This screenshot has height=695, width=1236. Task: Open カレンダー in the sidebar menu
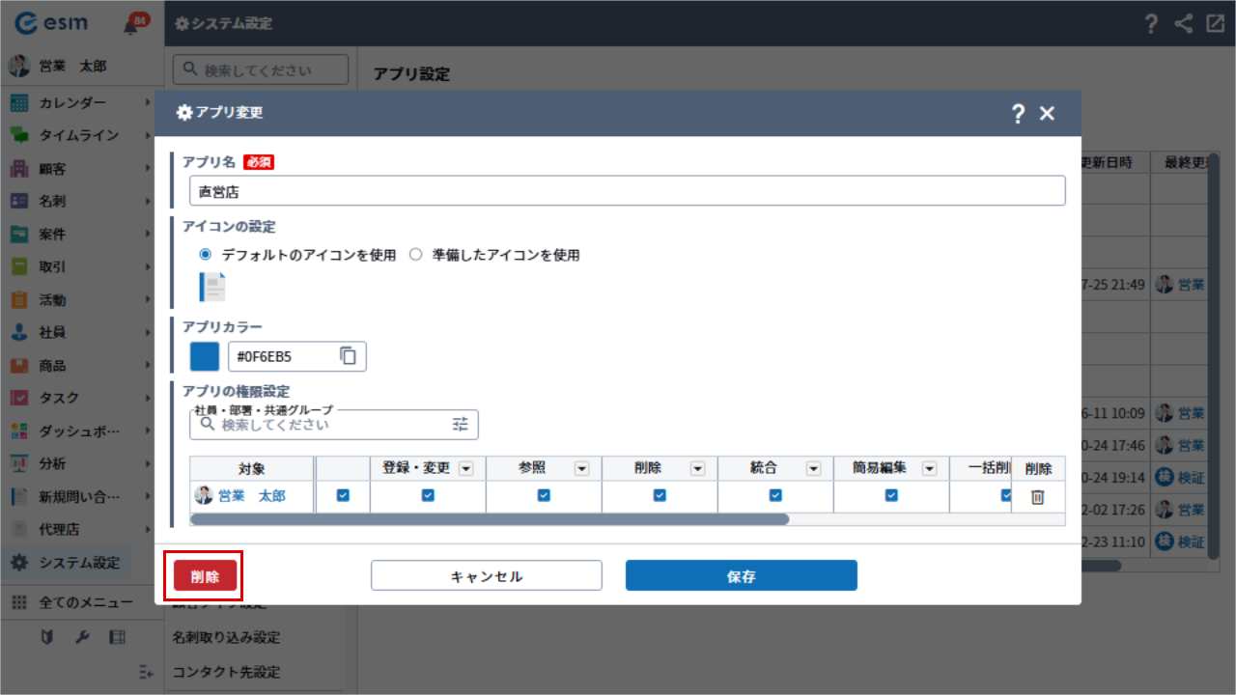point(72,103)
